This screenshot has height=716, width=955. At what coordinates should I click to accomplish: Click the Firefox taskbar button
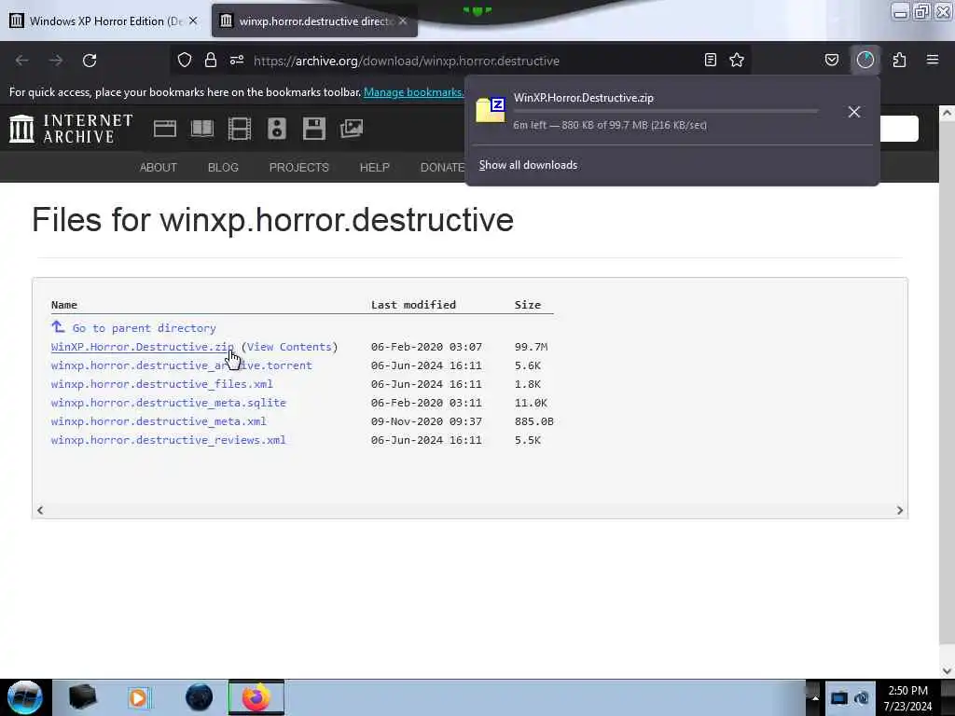[256, 697]
